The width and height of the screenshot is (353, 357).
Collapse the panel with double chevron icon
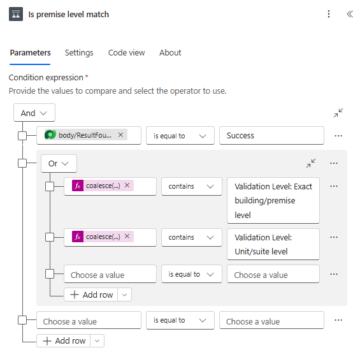(x=349, y=14)
